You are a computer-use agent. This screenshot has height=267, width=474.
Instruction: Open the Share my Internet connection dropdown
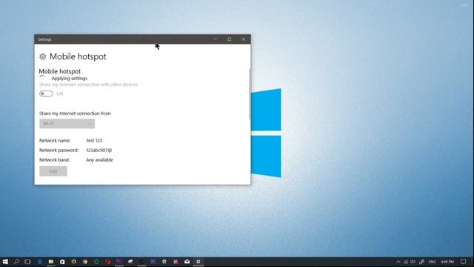click(x=67, y=123)
